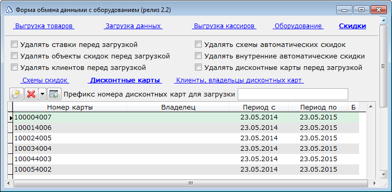Close the data exchange form window

(x=379, y=10)
